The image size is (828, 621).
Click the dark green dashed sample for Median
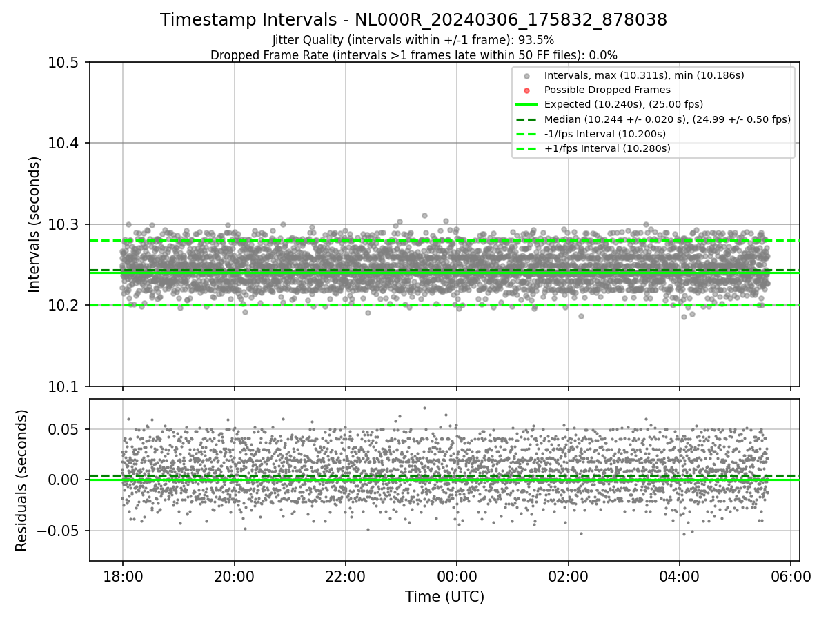click(x=526, y=119)
